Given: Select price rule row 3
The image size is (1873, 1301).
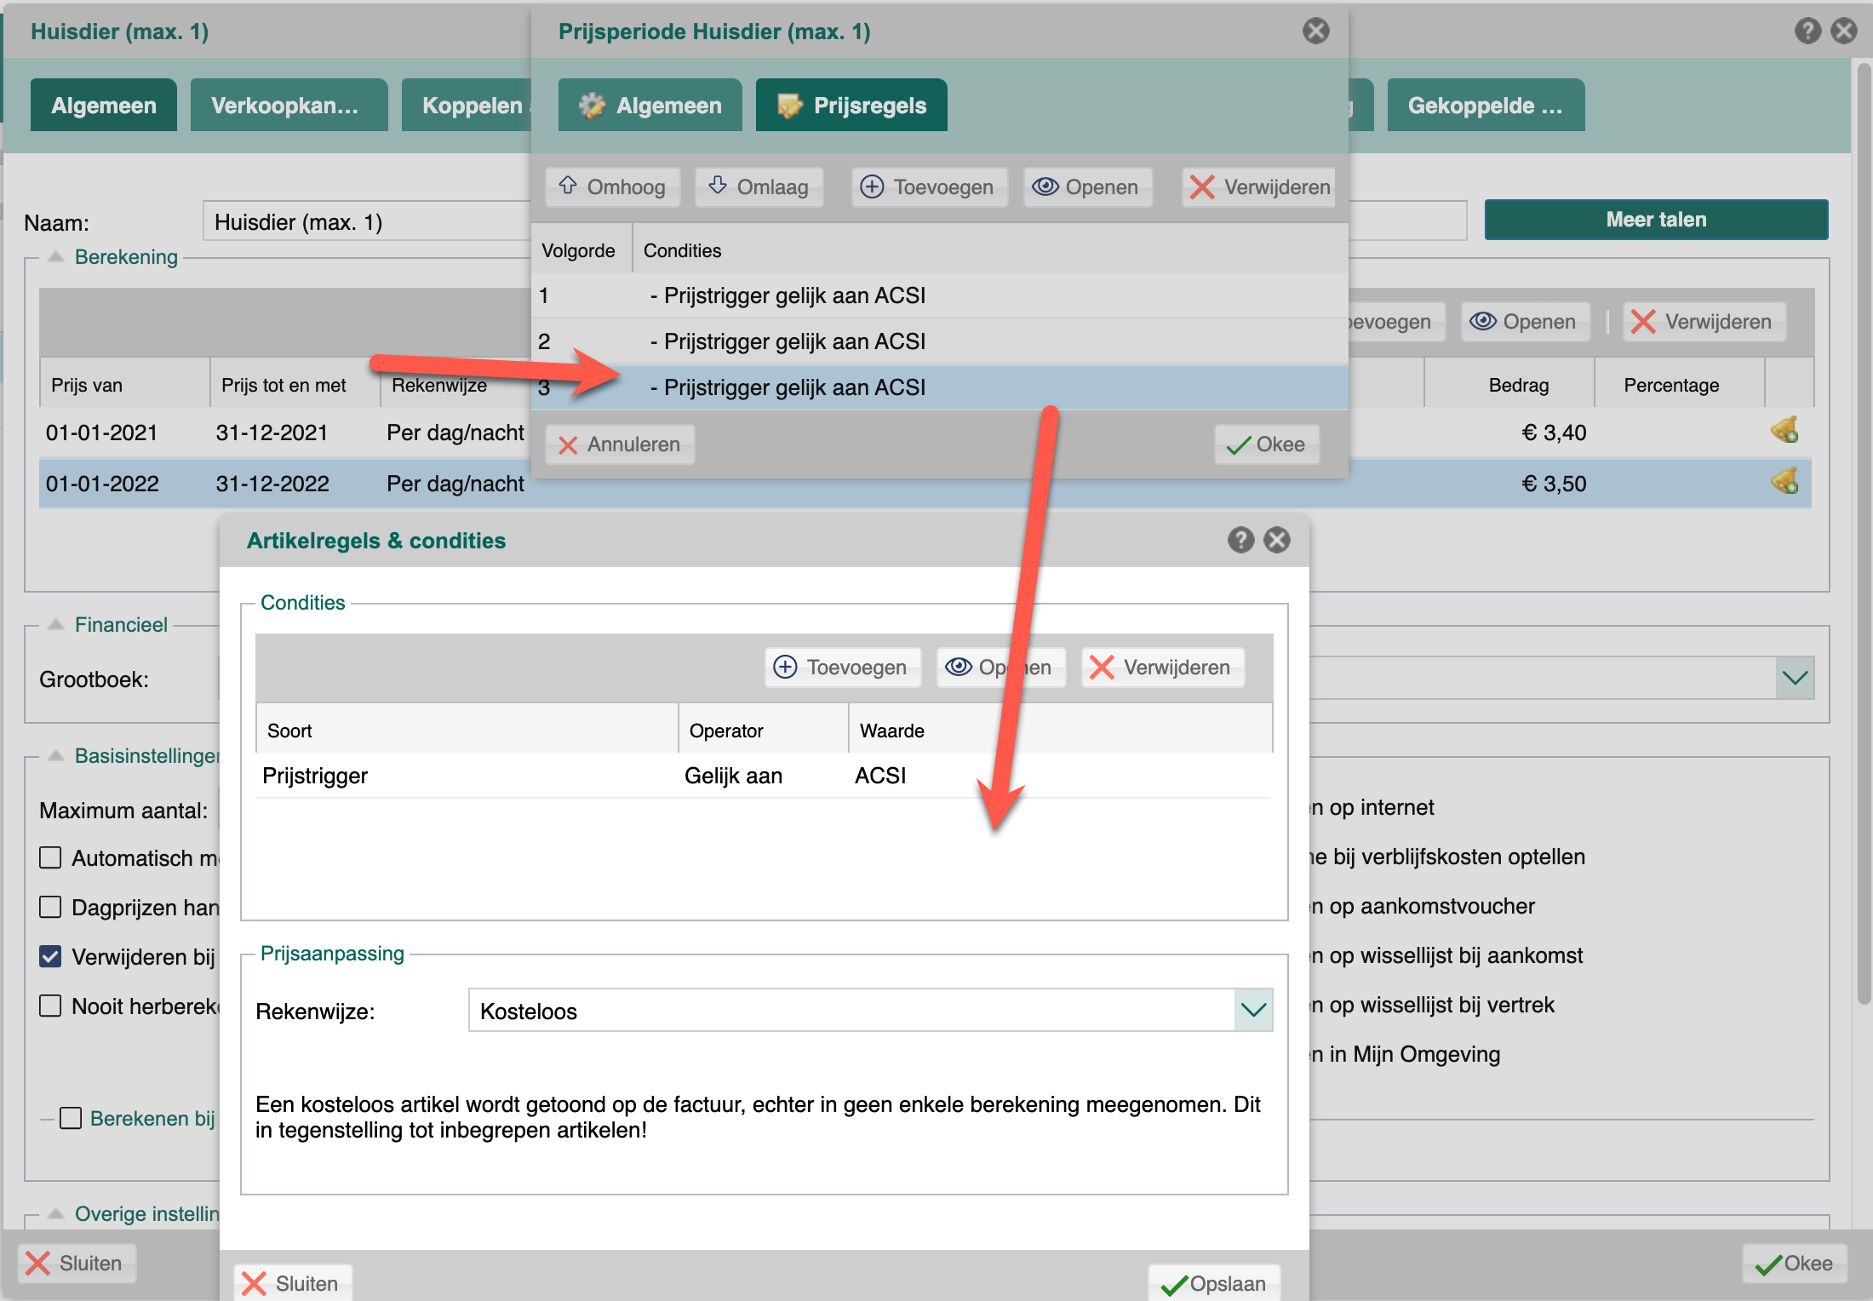Looking at the screenshot, I should pyautogui.click(x=940, y=387).
